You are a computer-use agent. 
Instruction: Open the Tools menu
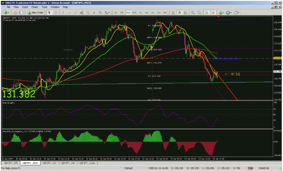click(x=44, y=7)
